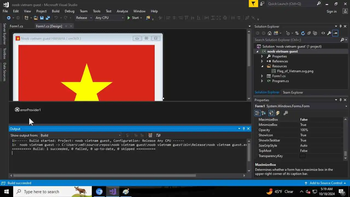
Task: Click the Pending Changes Filter clock icon
Action: (288, 33)
